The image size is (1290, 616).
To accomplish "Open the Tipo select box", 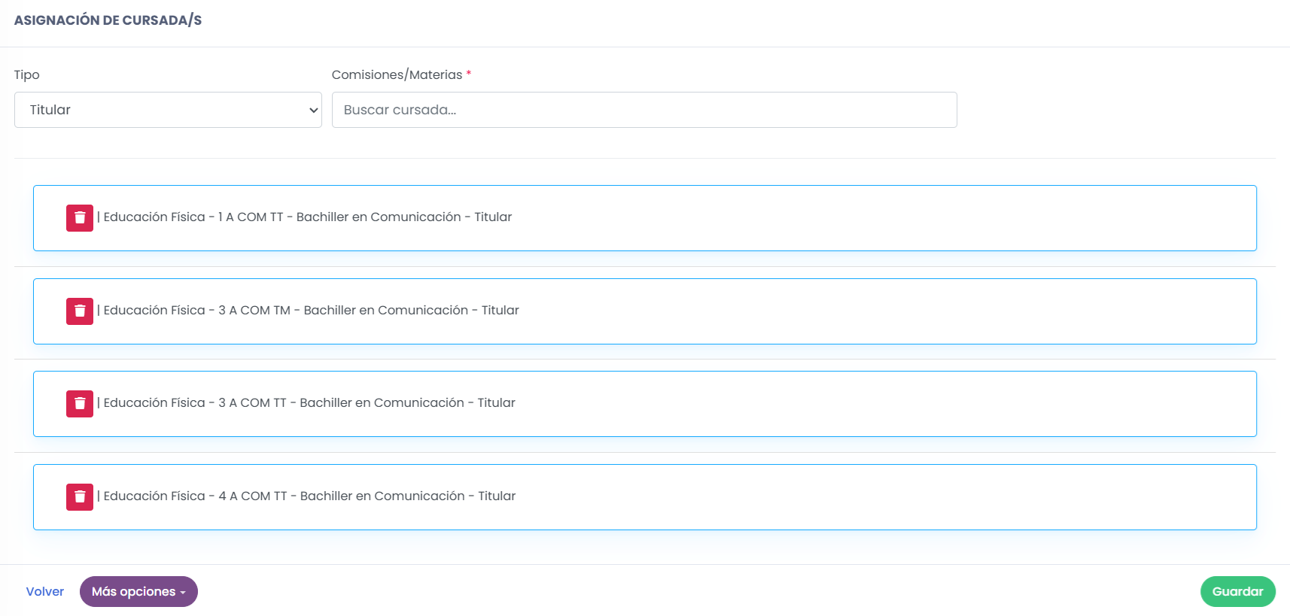I will [168, 110].
